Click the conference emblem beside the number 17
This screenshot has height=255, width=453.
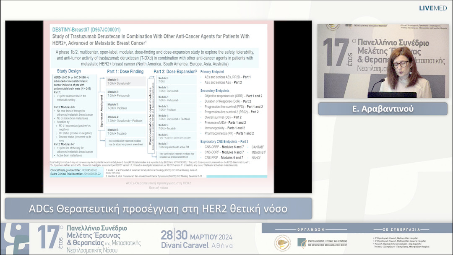click(16, 239)
